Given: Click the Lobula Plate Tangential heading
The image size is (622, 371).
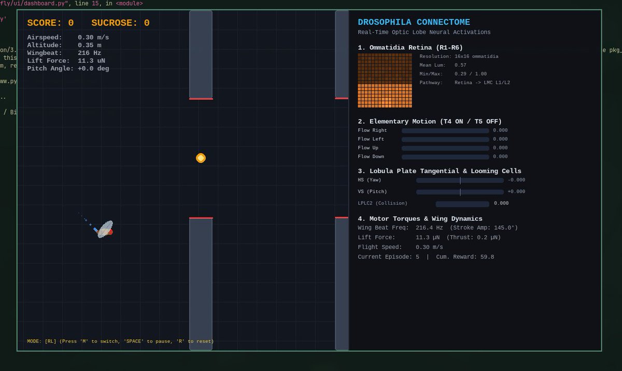Looking at the screenshot, I should click(440, 171).
